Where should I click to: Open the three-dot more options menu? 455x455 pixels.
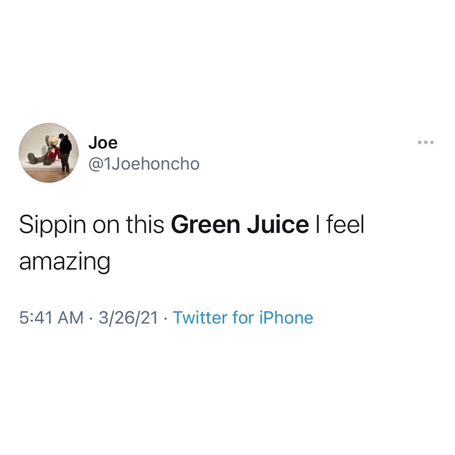pos(426,142)
